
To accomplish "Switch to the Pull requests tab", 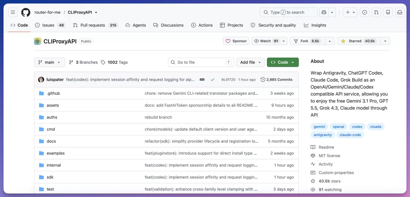I will click(95, 25).
